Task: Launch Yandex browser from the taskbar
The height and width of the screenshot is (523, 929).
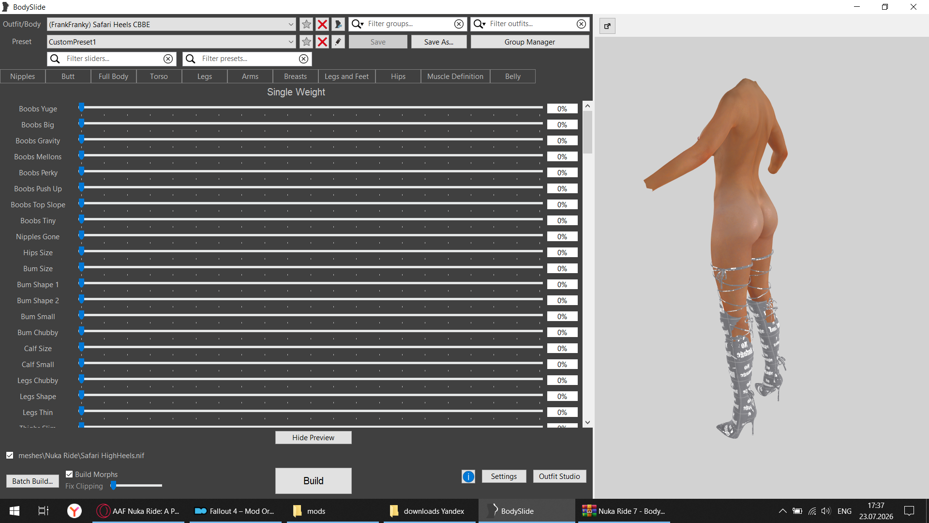Action: click(74, 511)
